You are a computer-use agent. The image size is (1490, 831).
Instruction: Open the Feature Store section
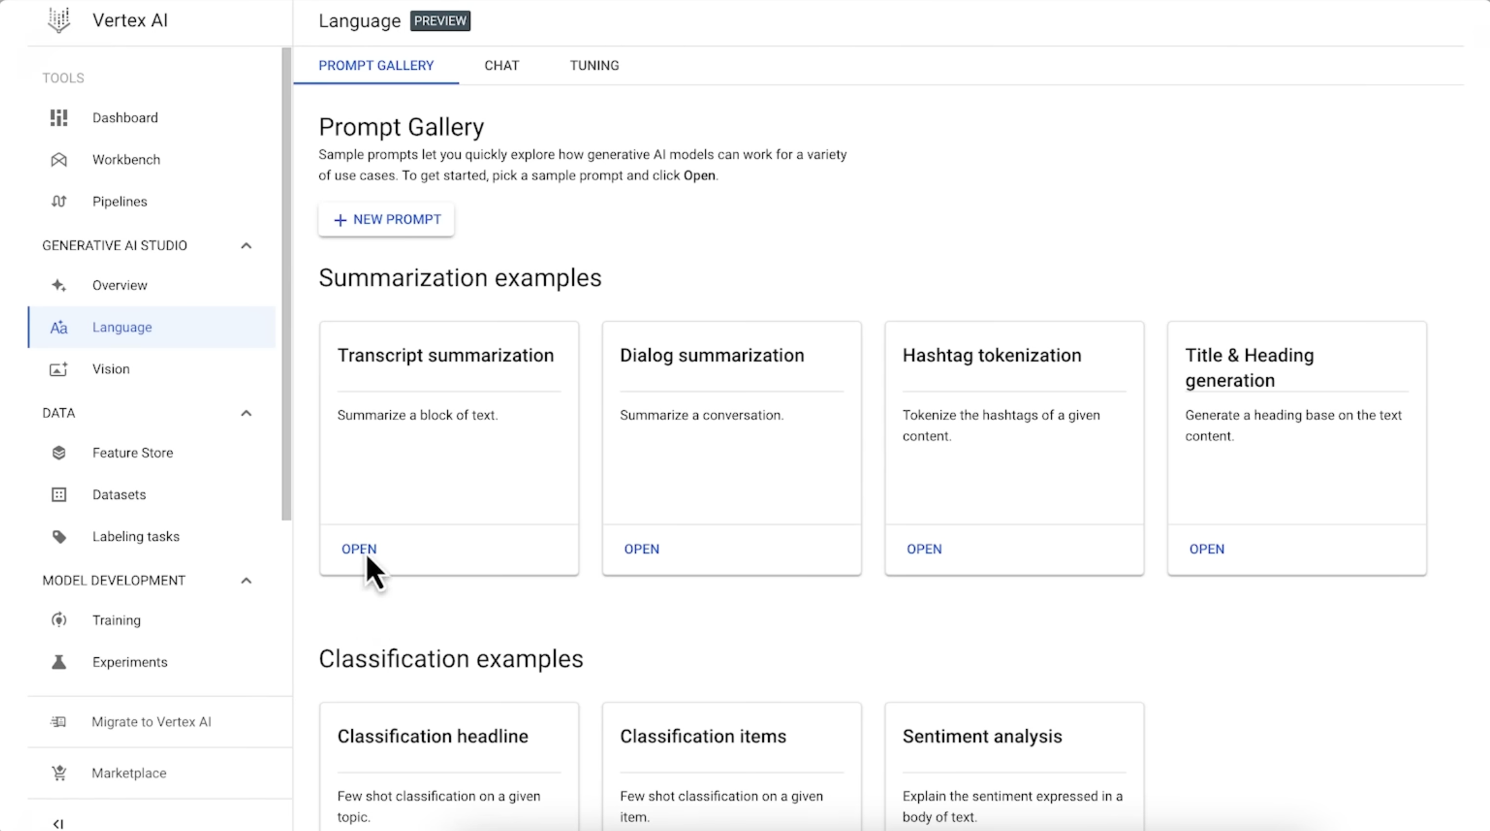pos(59,452)
